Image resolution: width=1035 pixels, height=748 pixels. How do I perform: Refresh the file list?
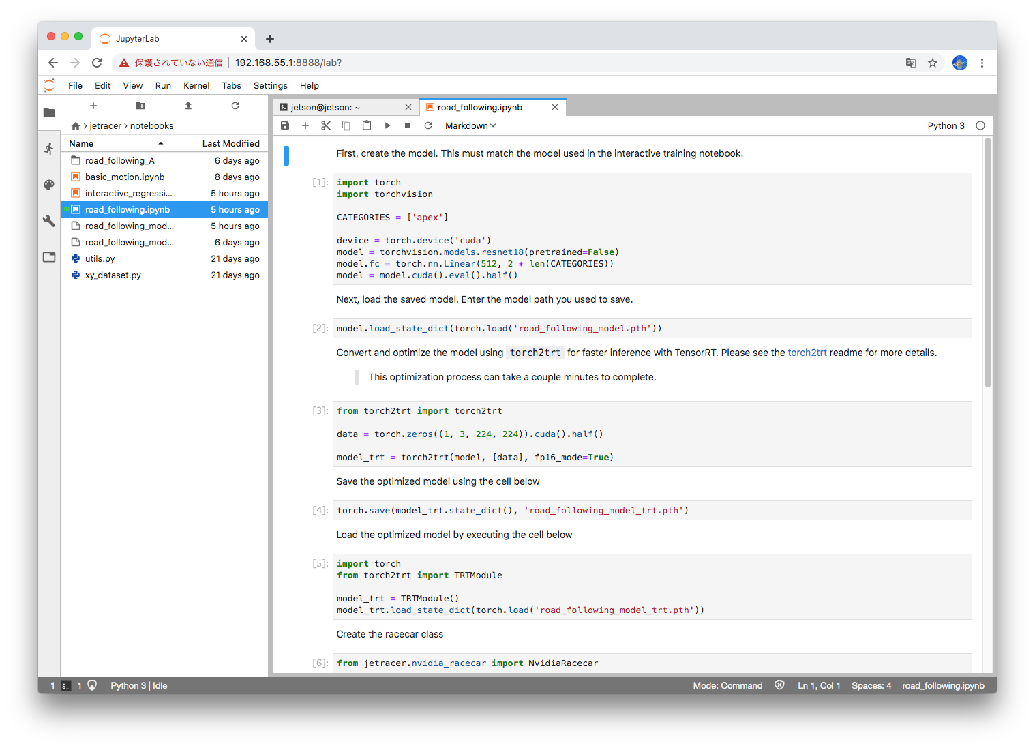pyautogui.click(x=235, y=106)
